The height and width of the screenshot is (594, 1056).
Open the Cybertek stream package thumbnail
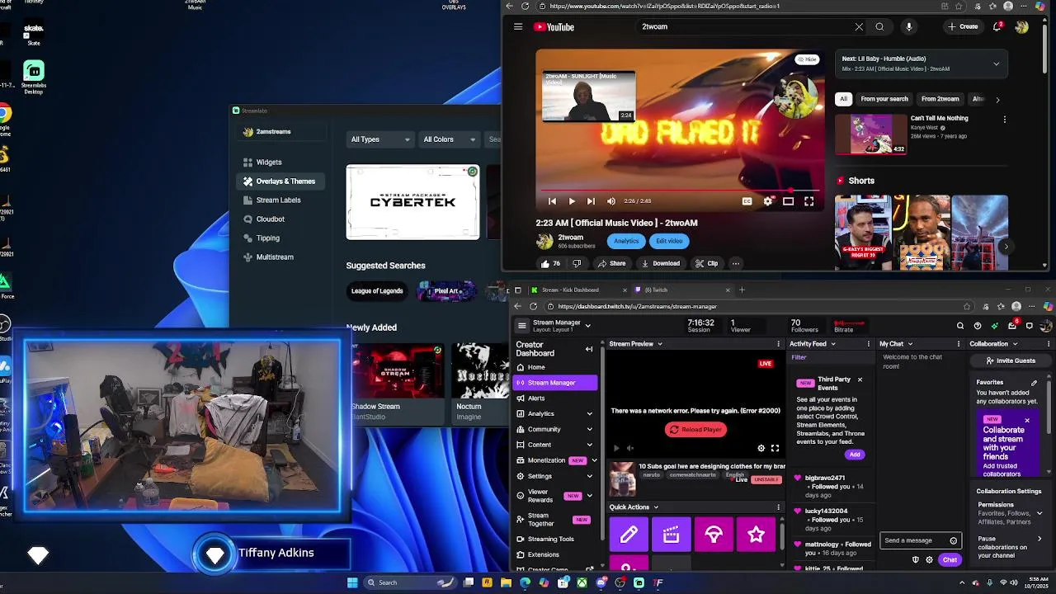412,202
